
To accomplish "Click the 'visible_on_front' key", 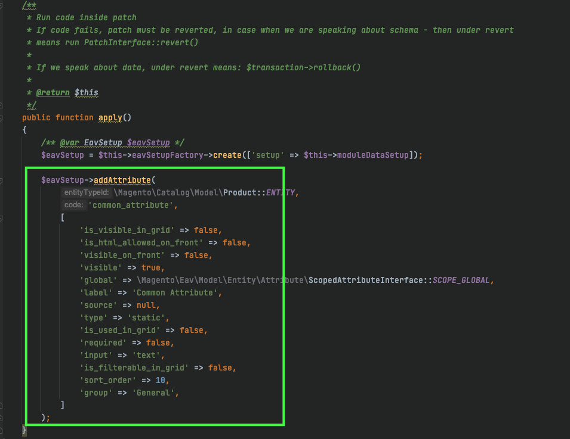I will pos(122,256).
